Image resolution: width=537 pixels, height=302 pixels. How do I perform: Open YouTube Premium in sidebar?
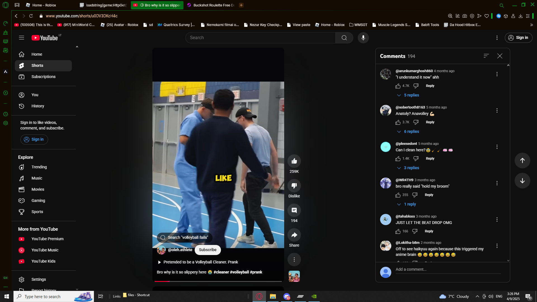click(43, 239)
